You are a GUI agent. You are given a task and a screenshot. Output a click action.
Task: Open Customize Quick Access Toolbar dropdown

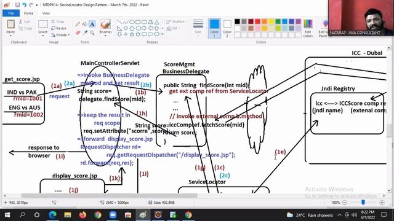[x=37, y=5]
